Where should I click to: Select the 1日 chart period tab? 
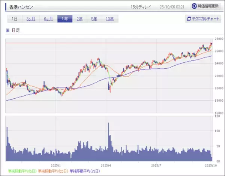click(x=14, y=19)
